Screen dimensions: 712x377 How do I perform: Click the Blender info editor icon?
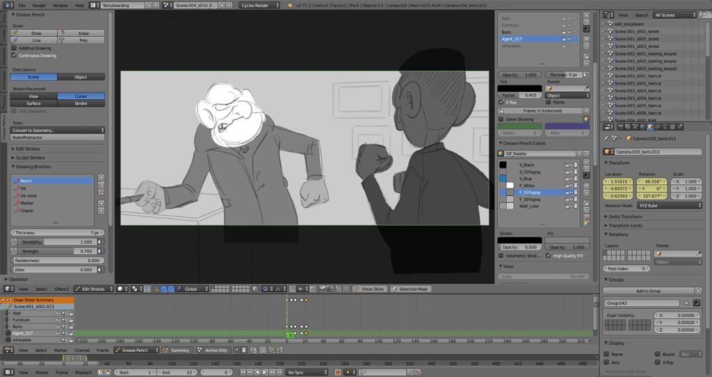pyautogui.click(x=6, y=5)
